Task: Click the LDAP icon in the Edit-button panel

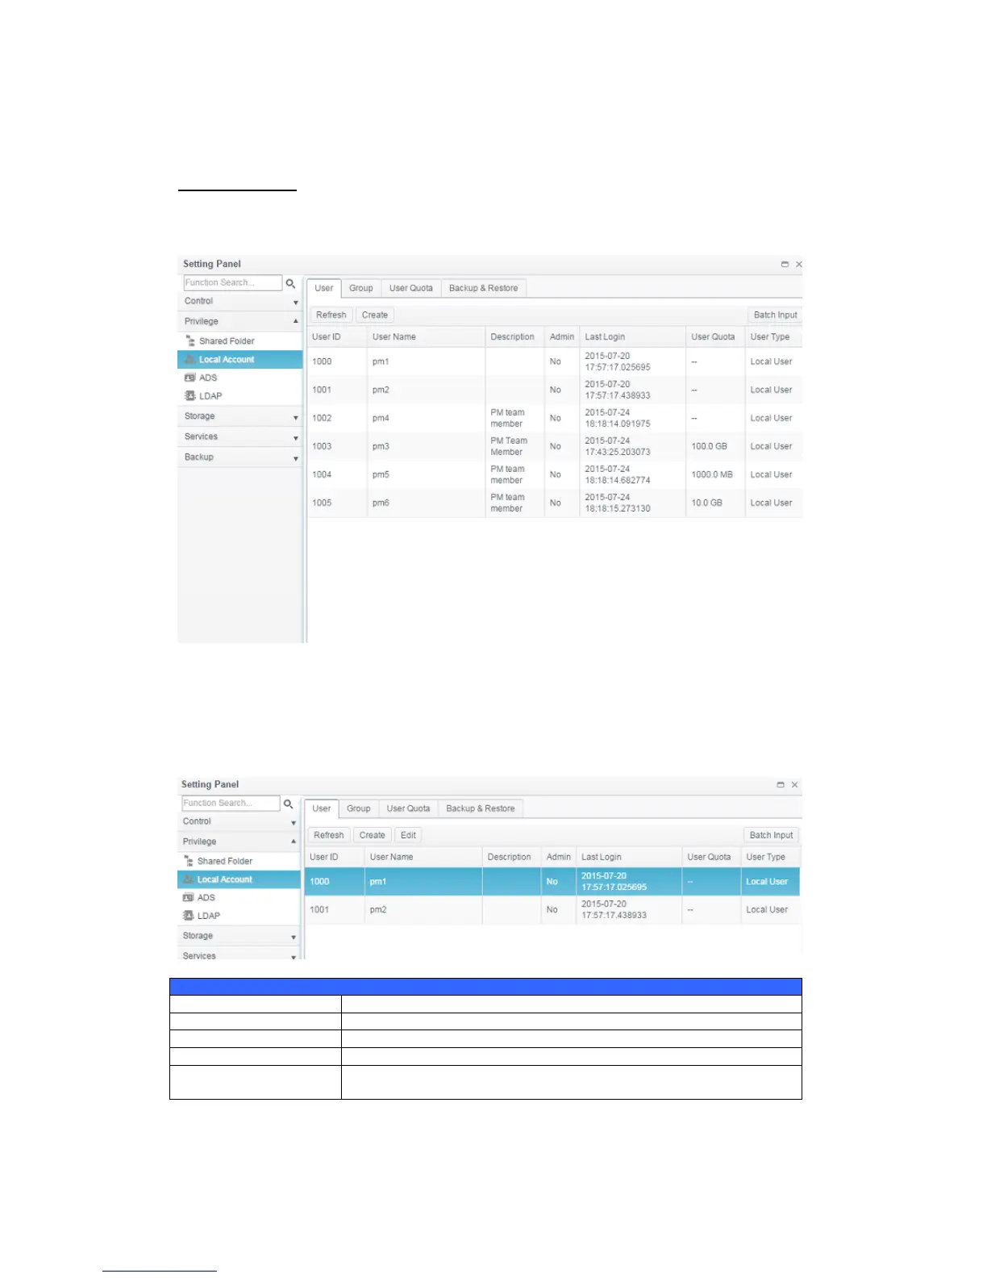Action: [189, 916]
